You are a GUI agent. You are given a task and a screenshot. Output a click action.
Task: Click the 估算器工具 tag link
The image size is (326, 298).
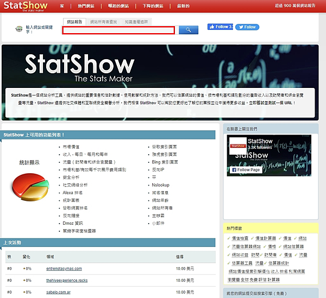pos(242,263)
